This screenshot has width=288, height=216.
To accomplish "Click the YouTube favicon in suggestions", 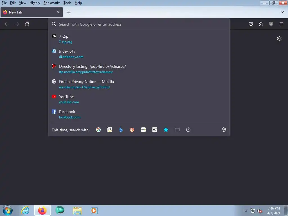I will (54, 96).
